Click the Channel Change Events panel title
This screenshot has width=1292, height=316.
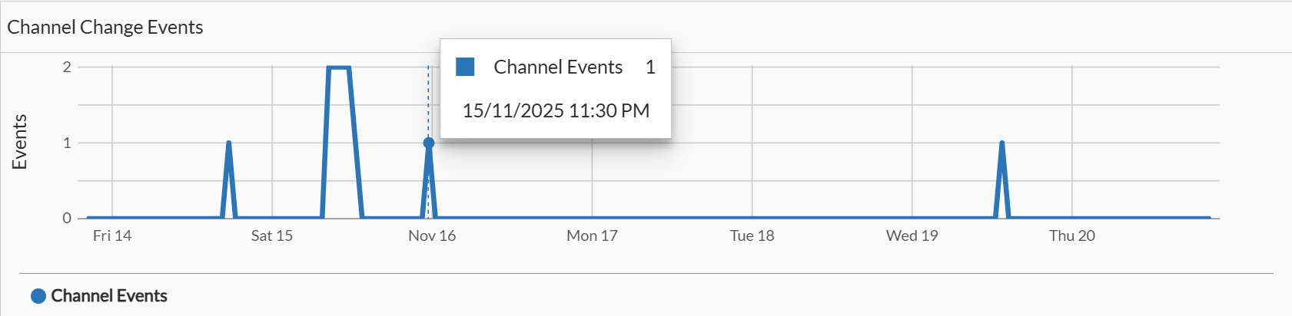105,27
